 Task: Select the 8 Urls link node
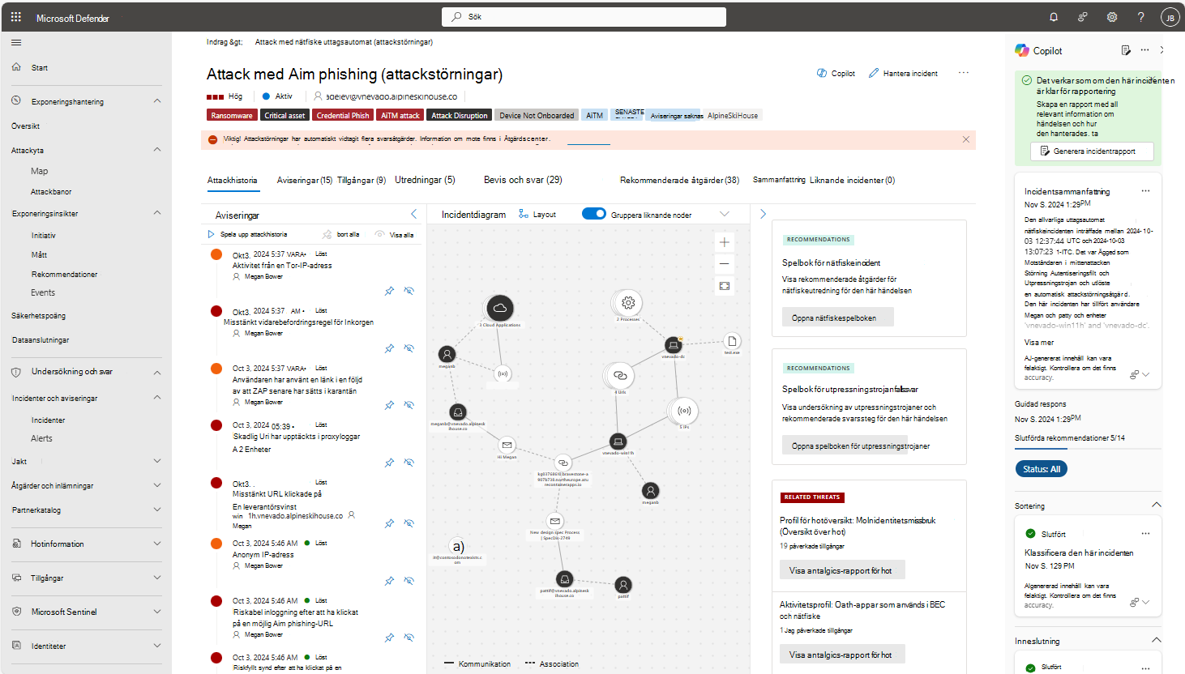tap(620, 376)
